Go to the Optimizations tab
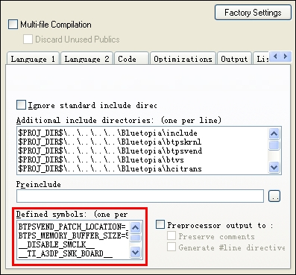The width and height of the screenshot is (296, 275). click(x=183, y=59)
